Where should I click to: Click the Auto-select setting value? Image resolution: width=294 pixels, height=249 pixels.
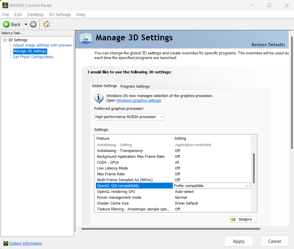[x=184, y=192]
